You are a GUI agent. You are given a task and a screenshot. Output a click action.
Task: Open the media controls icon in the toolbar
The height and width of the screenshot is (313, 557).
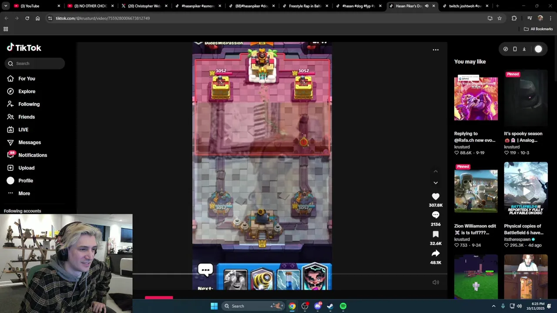click(530, 18)
